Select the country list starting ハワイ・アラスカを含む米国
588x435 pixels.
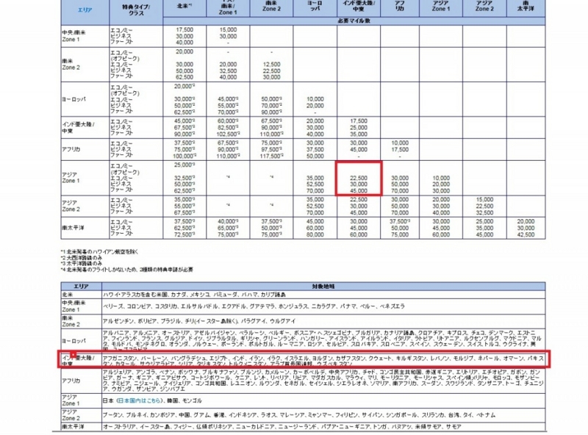tap(195, 295)
